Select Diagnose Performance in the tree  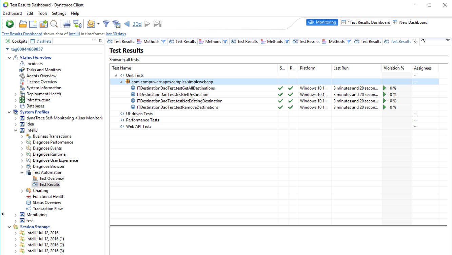pos(53,142)
